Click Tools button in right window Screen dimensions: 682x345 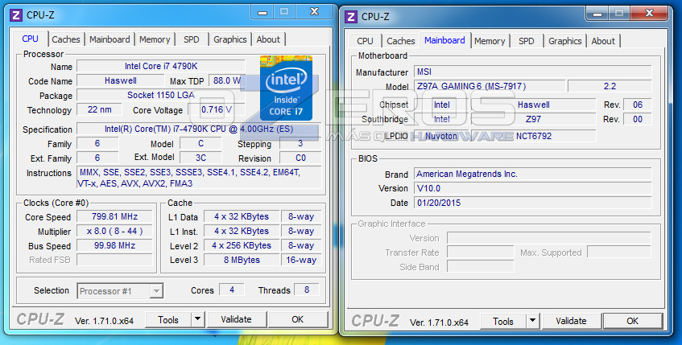(x=503, y=322)
